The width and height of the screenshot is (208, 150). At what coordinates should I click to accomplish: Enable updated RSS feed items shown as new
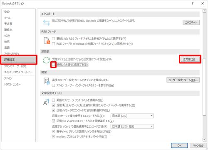click(x=53, y=39)
